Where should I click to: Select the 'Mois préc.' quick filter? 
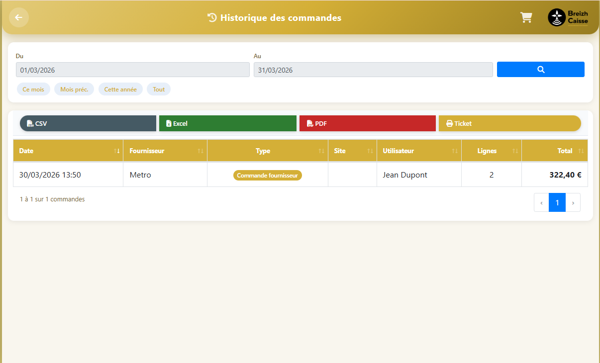coord(74,90)
